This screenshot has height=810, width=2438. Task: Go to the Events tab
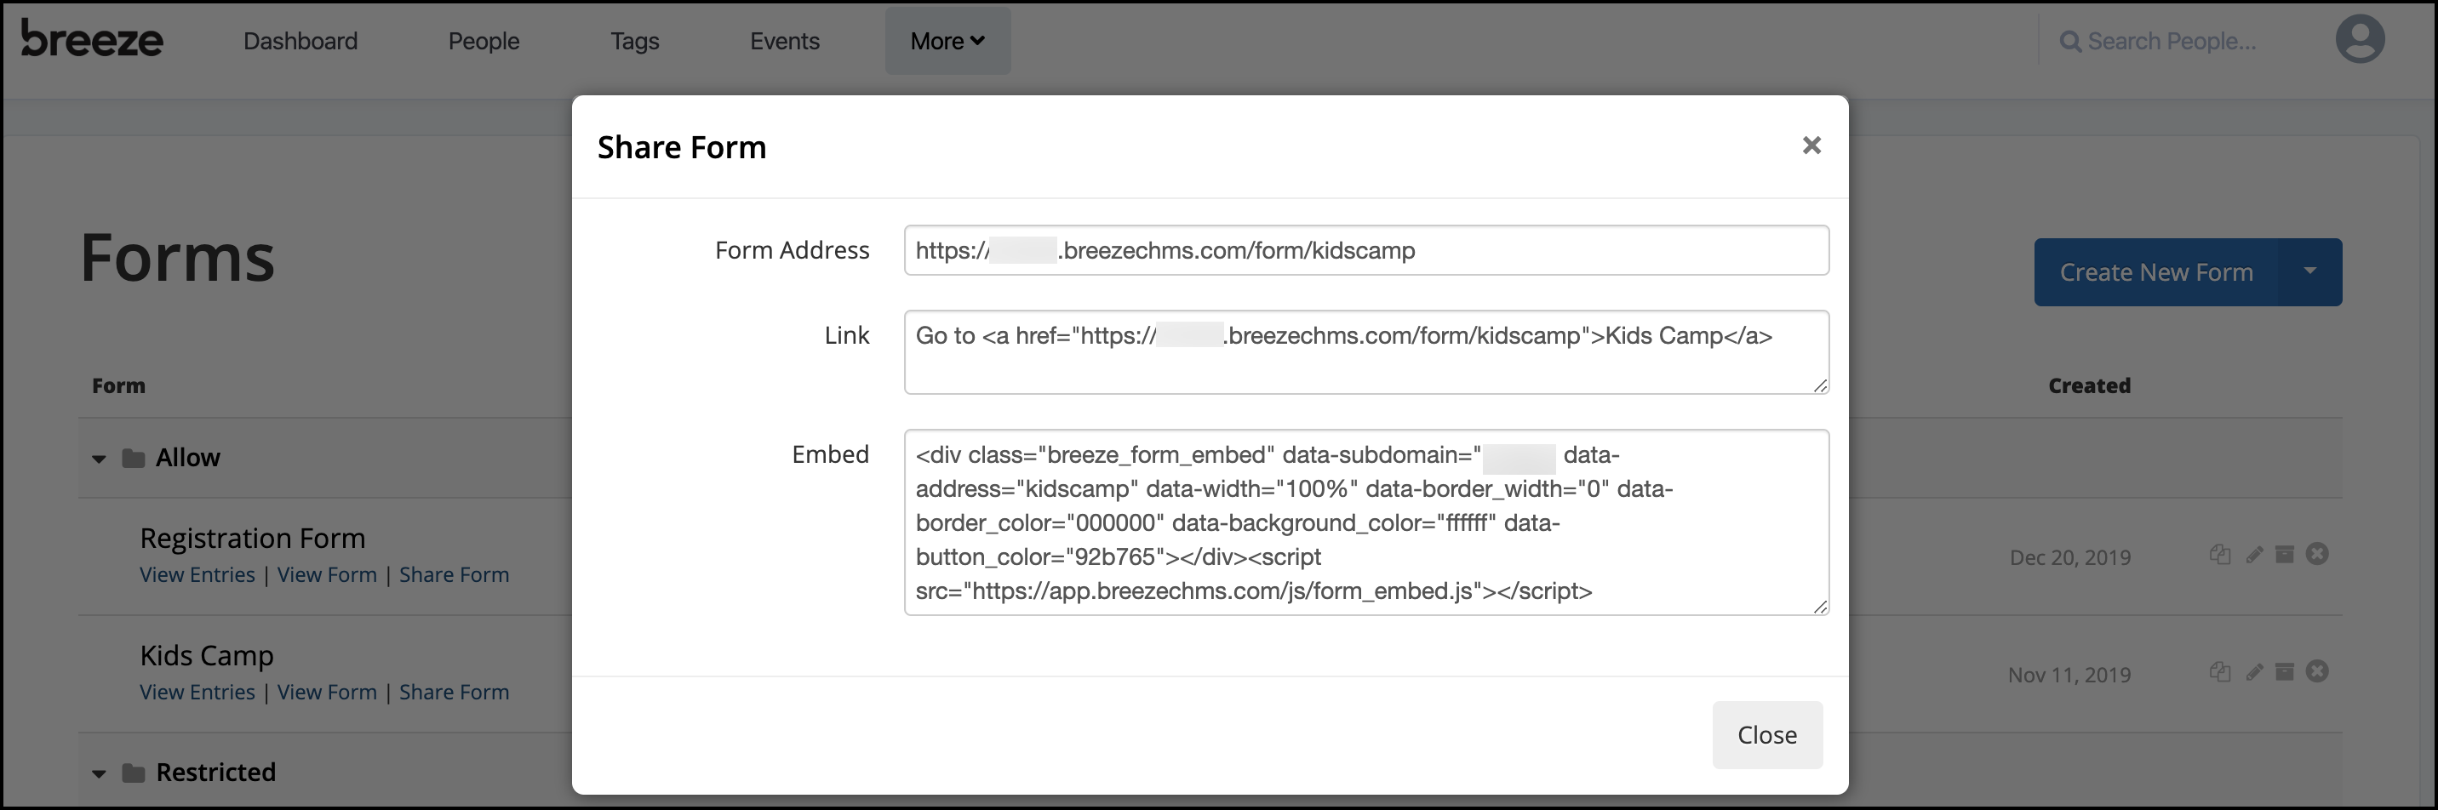tap(784, 41)
